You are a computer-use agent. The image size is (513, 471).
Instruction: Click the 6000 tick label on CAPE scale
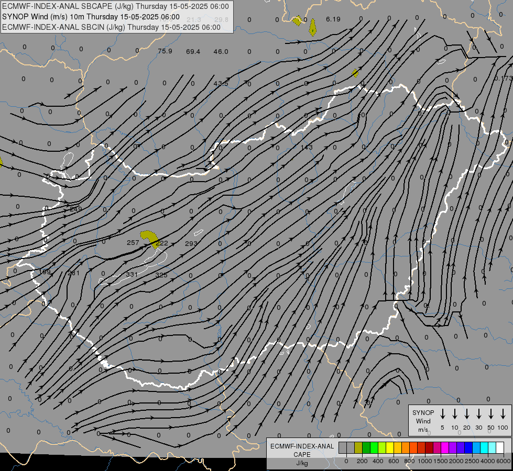[x=503, y=461]
